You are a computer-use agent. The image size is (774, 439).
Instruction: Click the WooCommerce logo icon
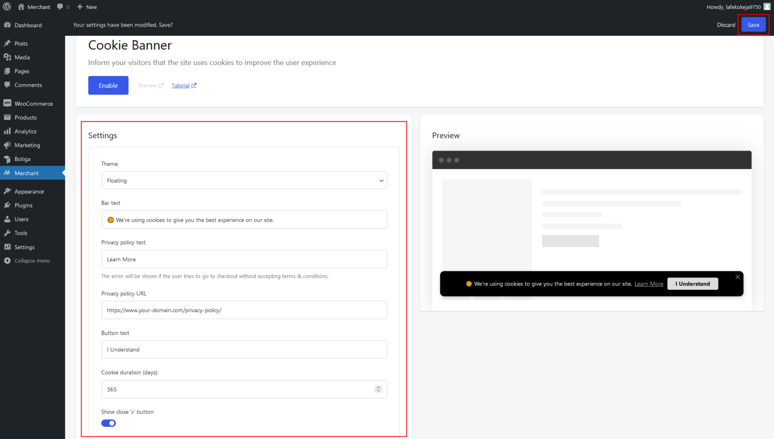(x=7, y=103)
